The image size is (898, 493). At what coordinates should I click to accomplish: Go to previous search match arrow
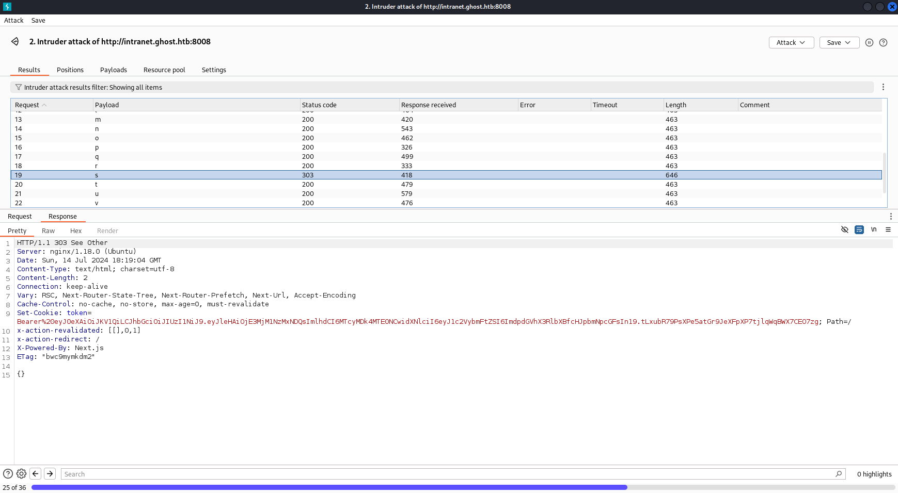36,473
